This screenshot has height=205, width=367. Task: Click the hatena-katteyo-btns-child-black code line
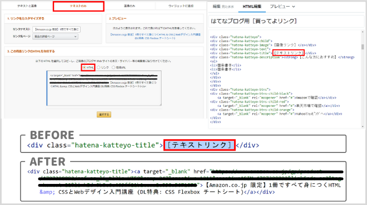[251, 94]
